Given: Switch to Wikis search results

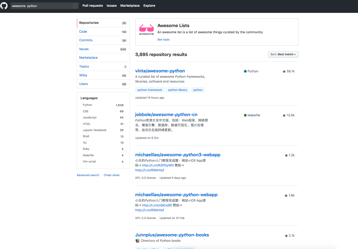Looking at the screenshot, I should click(x=103, y=75).
